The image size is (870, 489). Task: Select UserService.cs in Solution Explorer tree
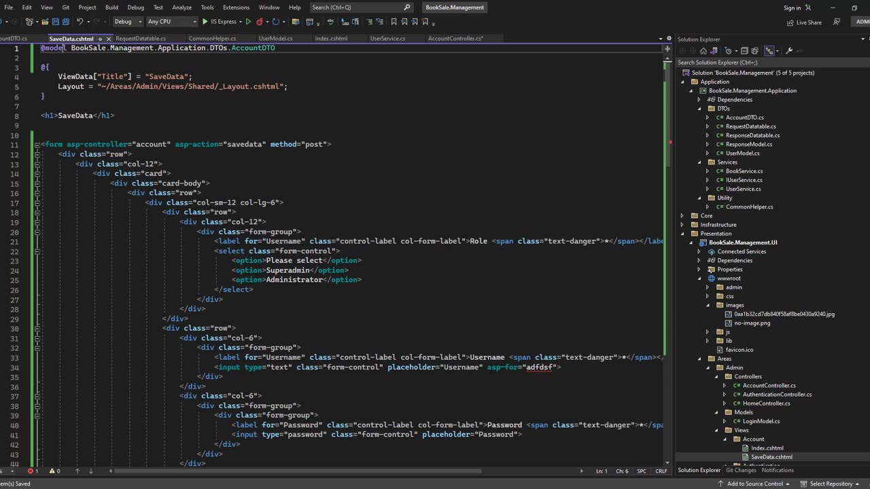click(743, 189)
